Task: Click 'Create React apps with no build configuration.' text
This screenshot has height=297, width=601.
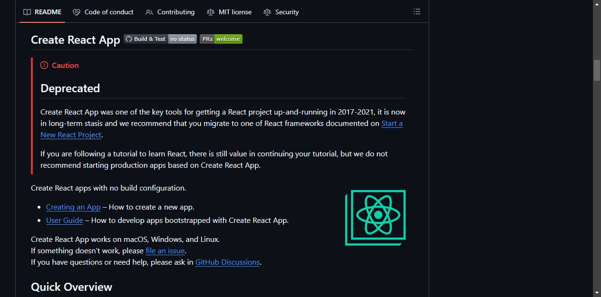Action: coord(108,188)
